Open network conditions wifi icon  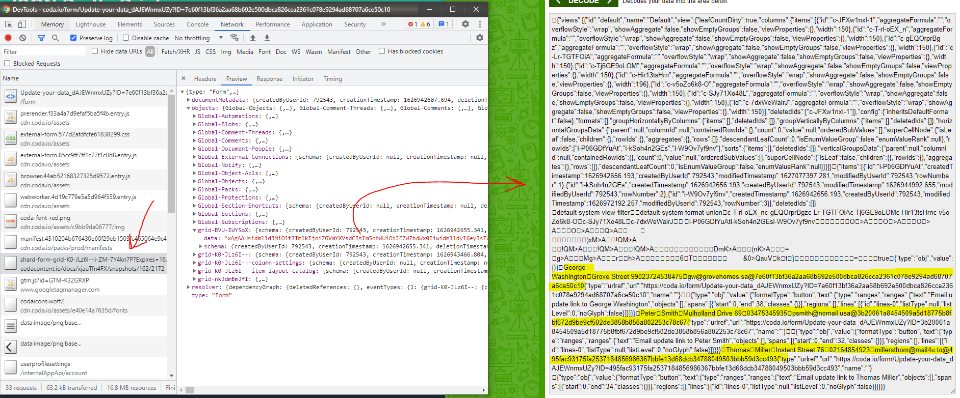click(235, 38)
